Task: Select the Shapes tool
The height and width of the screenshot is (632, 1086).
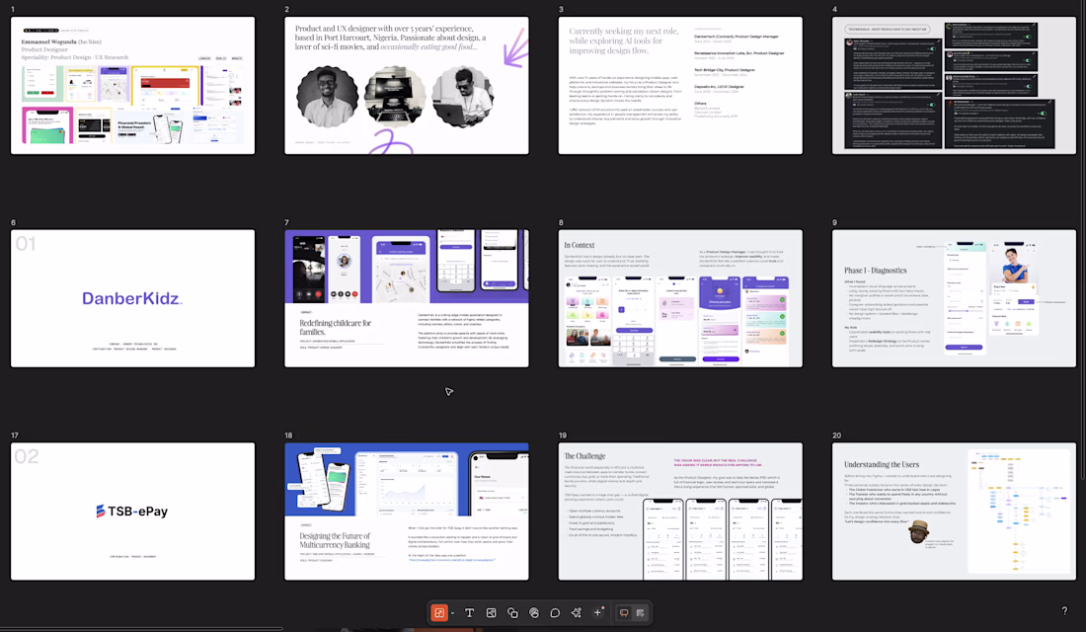Action: tap(512, 613)
